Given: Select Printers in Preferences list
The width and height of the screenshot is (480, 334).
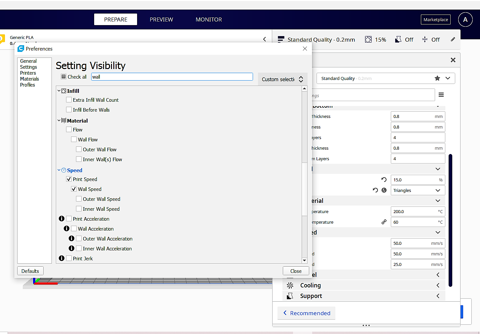Looking at the screenshot, I should coord(28,73).
